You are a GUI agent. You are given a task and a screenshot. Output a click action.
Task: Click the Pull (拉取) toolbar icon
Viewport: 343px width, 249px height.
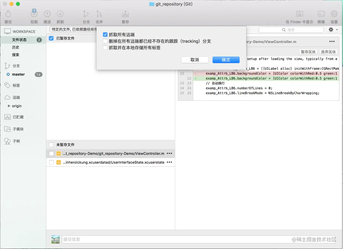tap(34, 14)
